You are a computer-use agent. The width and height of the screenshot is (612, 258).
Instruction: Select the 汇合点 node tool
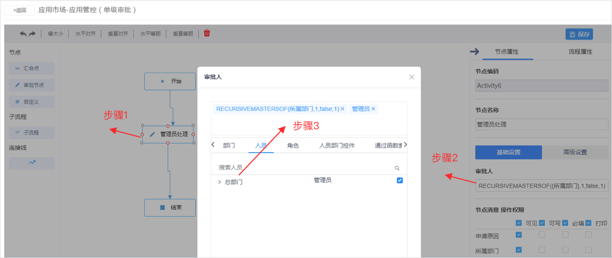click(x=32, y=68)
